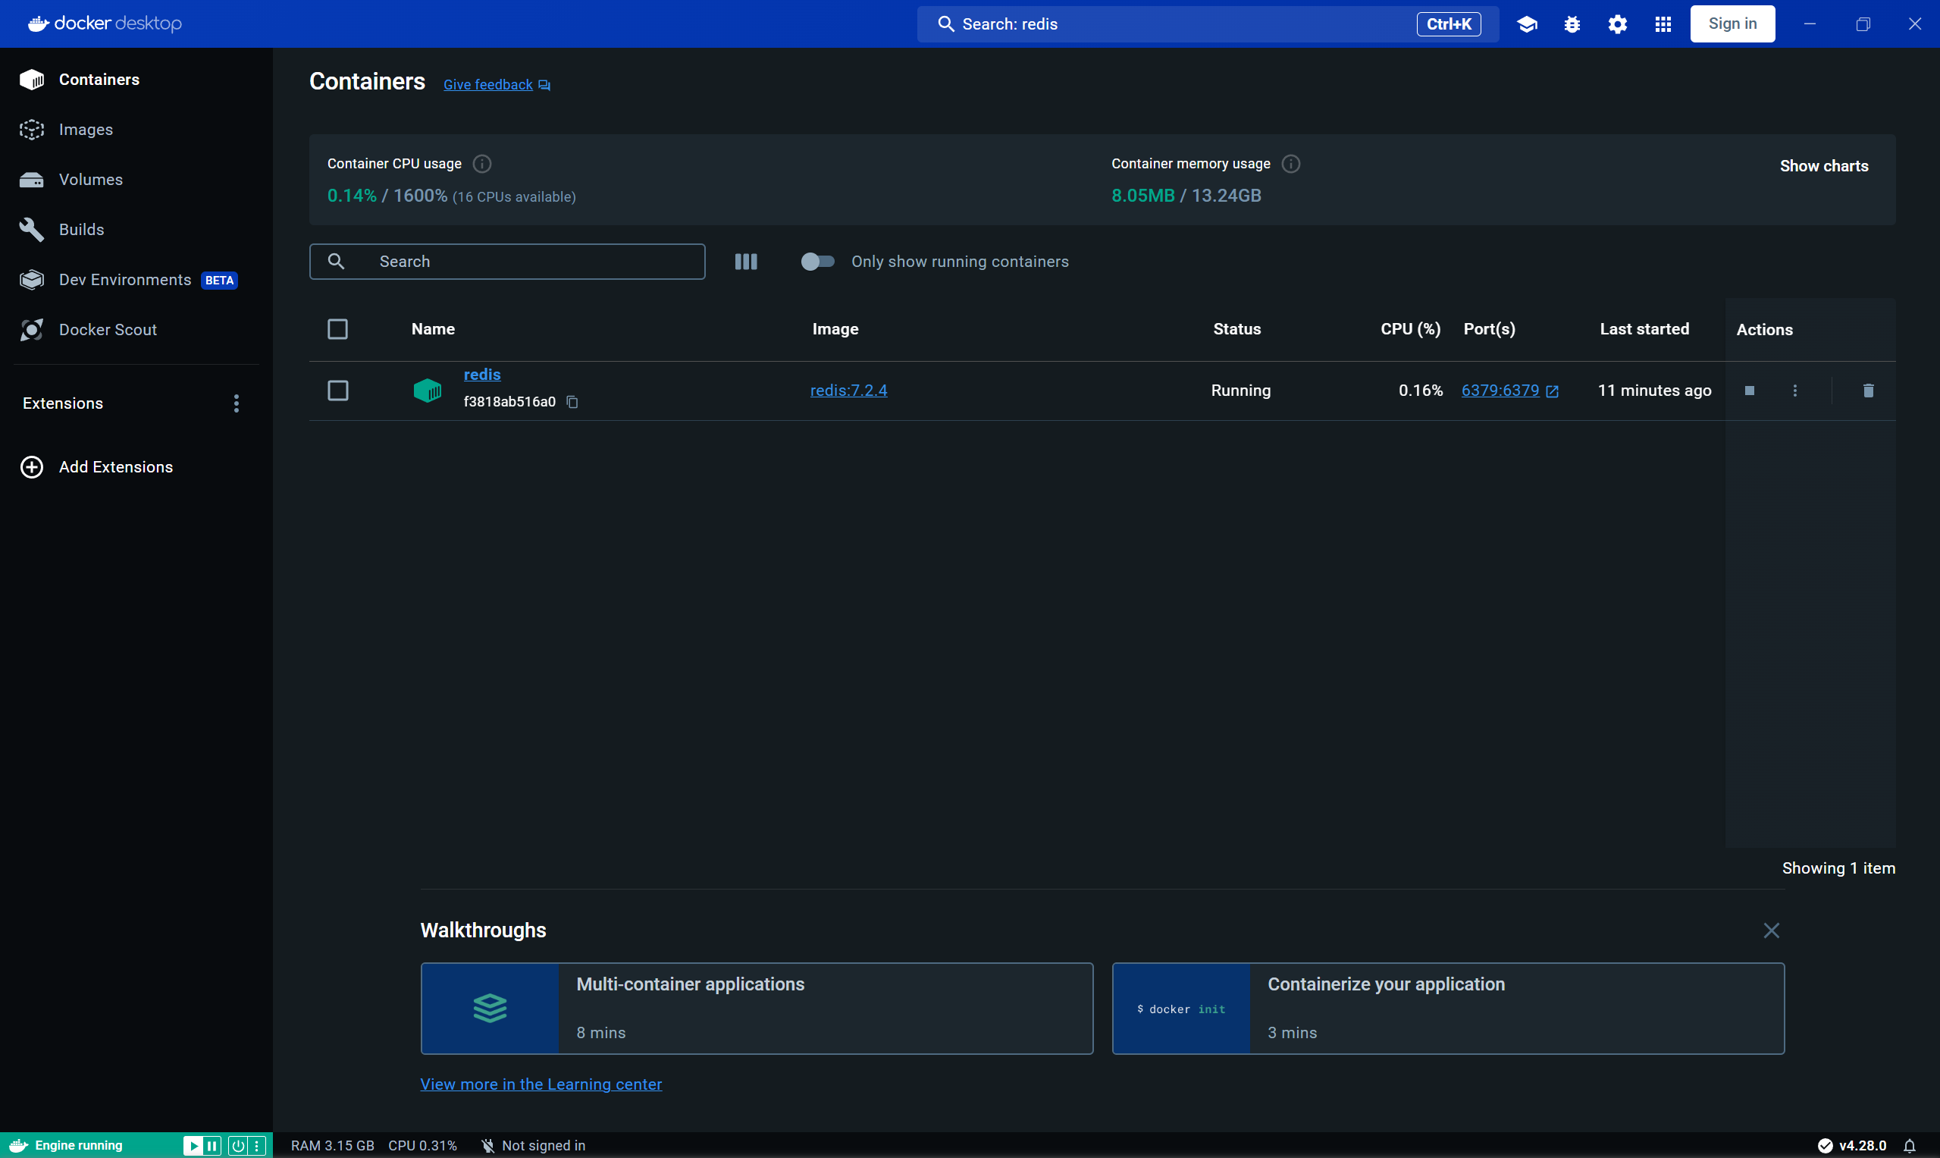Click the Docker Desktop whale logo
This screenshot has width=1940, height=1158.
(x=38, y=24)
